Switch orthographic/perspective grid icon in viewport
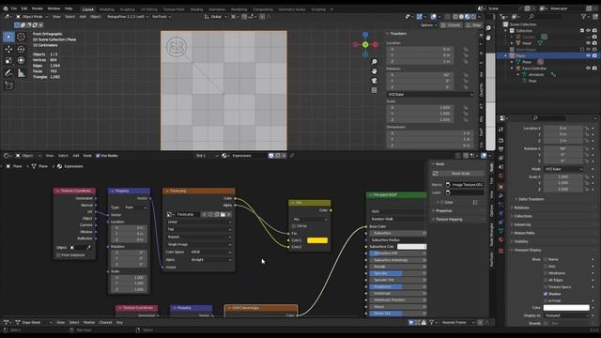Viewport: 601px width, 338px height. pos(374,90)
